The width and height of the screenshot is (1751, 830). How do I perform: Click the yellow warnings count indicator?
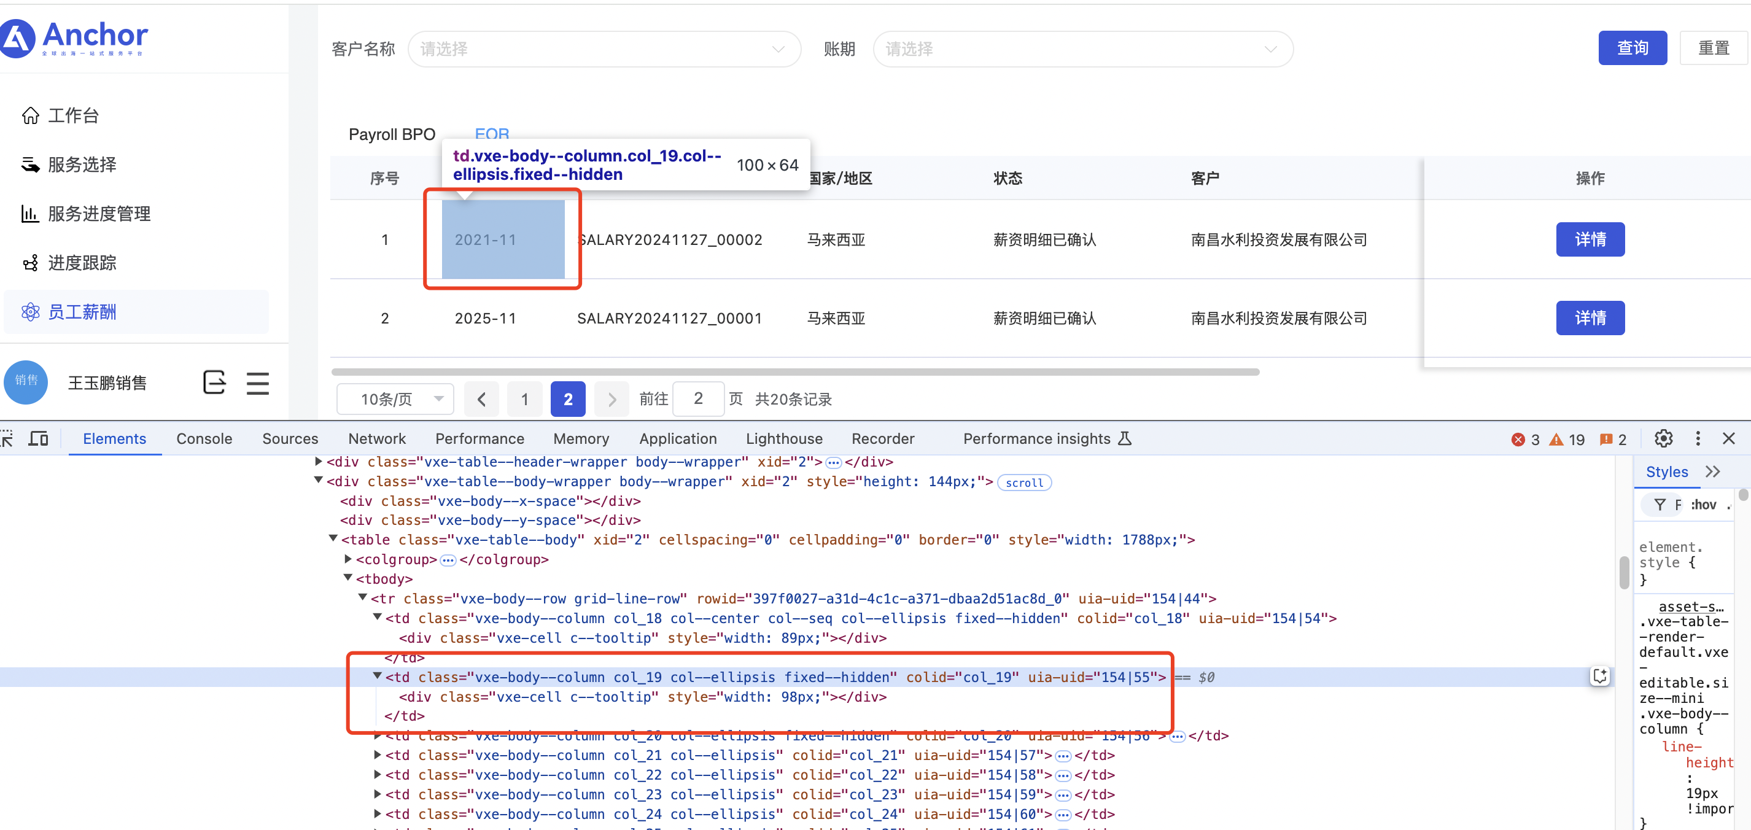point(1567,439)
